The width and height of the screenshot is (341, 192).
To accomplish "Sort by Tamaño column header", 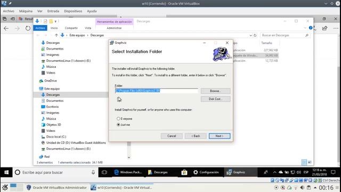I will 266,43.
